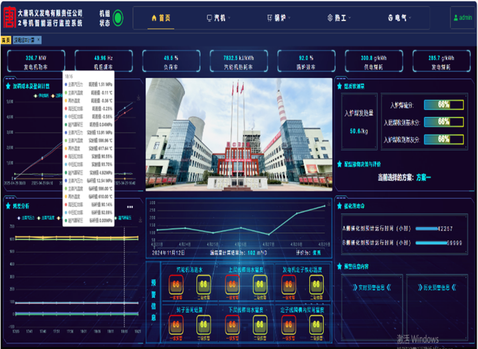This screenshot has width=478, height=349.
Task: Click the red 唐 company logo
Action: (x=9, y=17)
